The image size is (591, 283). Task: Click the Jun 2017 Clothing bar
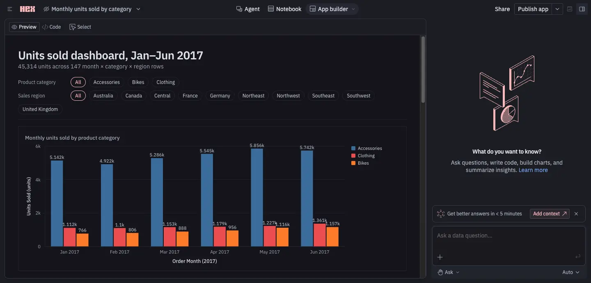[x=320, y=235]
